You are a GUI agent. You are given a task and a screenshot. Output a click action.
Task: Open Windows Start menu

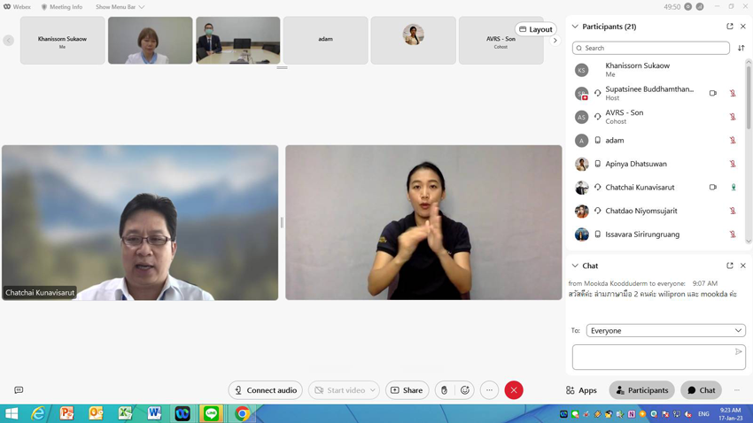[11, 413]
